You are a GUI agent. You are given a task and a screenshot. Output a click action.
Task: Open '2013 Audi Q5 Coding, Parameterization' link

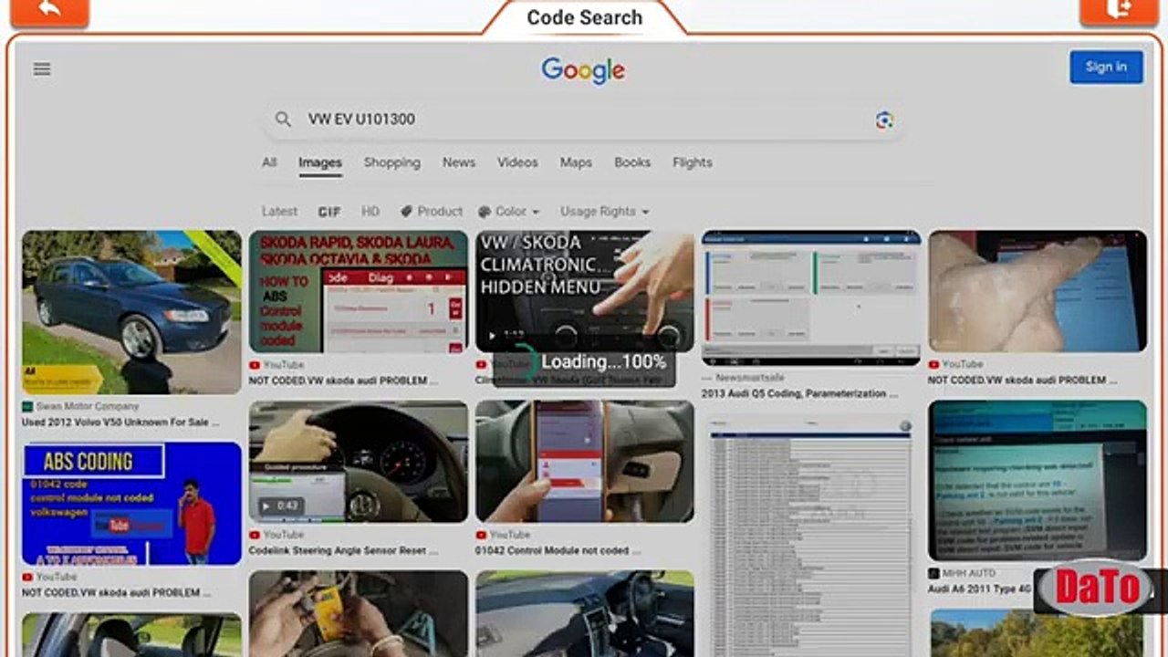[x=799, y=394]
